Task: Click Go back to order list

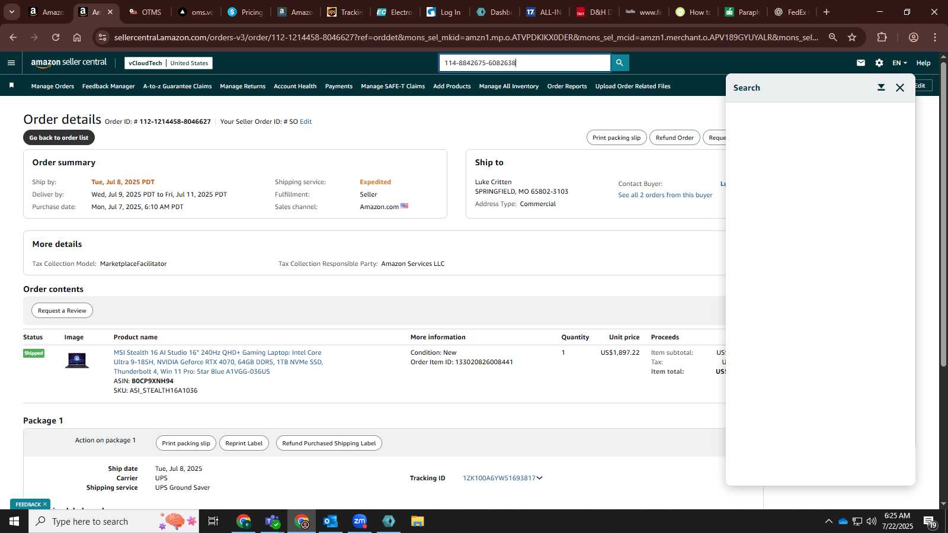Action: [x=59, y=137]
